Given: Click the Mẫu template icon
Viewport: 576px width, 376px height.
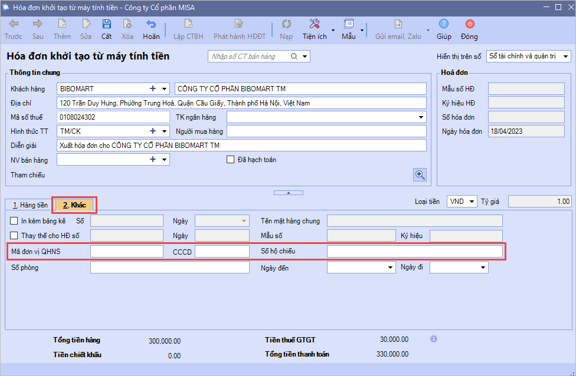Looking at the screenshot, I should [x=348, y=25].
